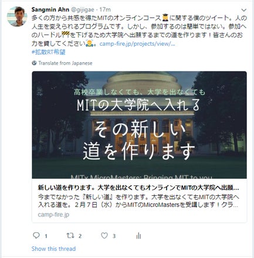Click the card description mentioning MicroMasters
This screenshot has height=258, width=254.
(138, 201)
